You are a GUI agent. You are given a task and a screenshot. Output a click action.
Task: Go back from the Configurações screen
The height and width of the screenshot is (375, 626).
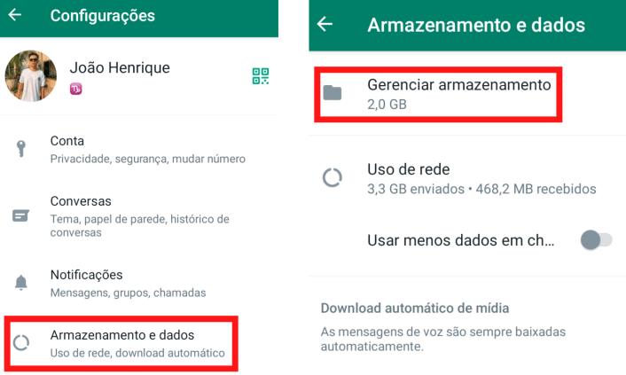pyautogui.click(x=15, y=15)
